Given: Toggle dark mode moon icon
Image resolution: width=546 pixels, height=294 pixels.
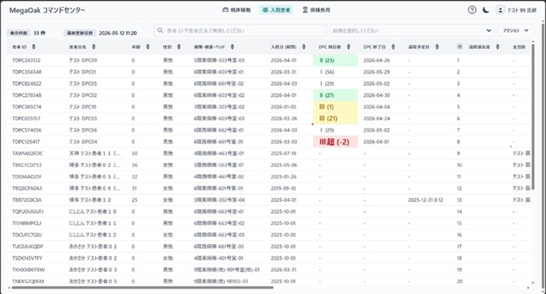Looking at the screenshot, I should pyautogui.click(x=486, y=10).
